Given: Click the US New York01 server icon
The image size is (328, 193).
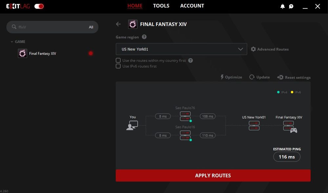Looking at the screenshot, I should 254,125.
